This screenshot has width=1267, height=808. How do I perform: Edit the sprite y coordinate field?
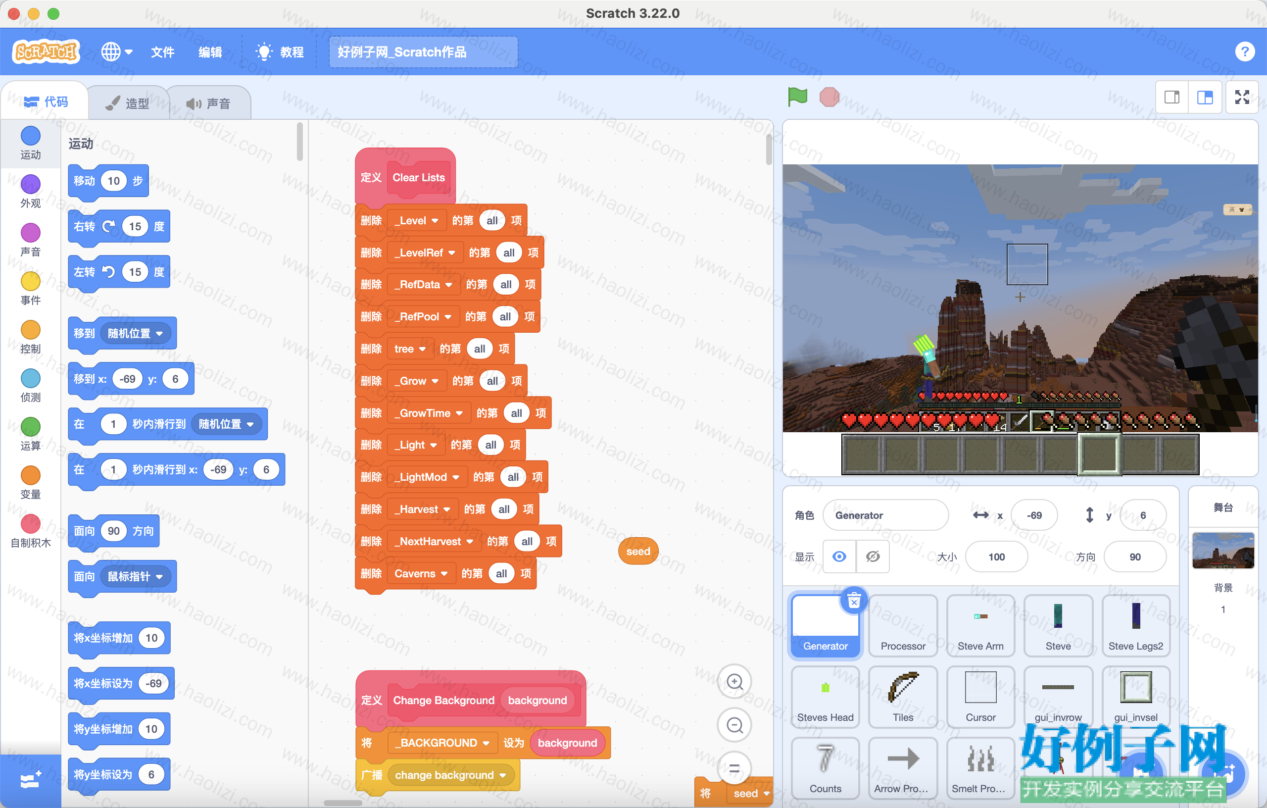pyautogui.click(x=1143, y=515)
